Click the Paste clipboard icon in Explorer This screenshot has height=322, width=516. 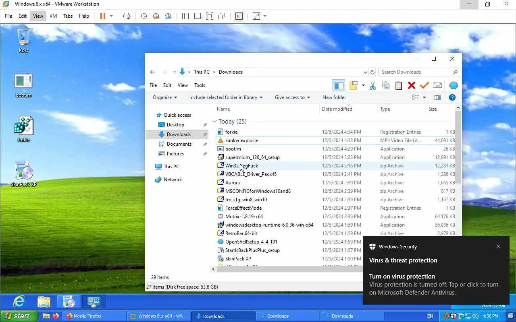pyautogui.click(x=399, y=85)
